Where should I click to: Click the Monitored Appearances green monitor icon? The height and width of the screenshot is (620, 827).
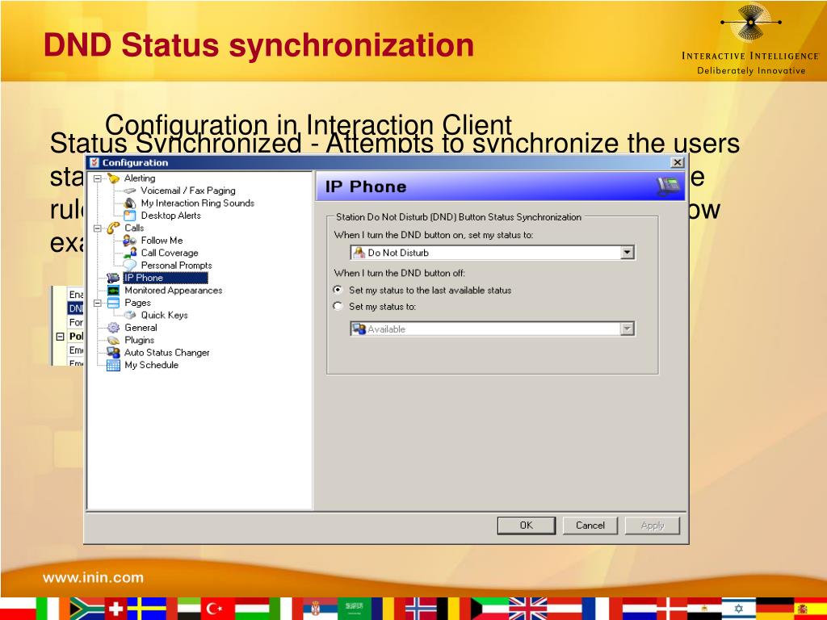point(113,291)
